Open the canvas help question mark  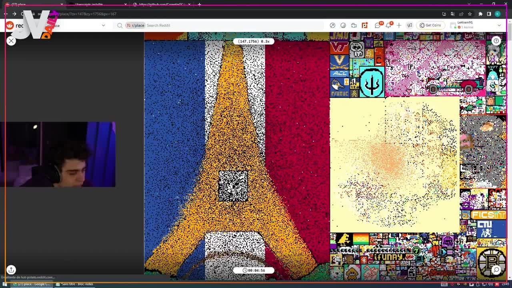[x=496, y=41]
